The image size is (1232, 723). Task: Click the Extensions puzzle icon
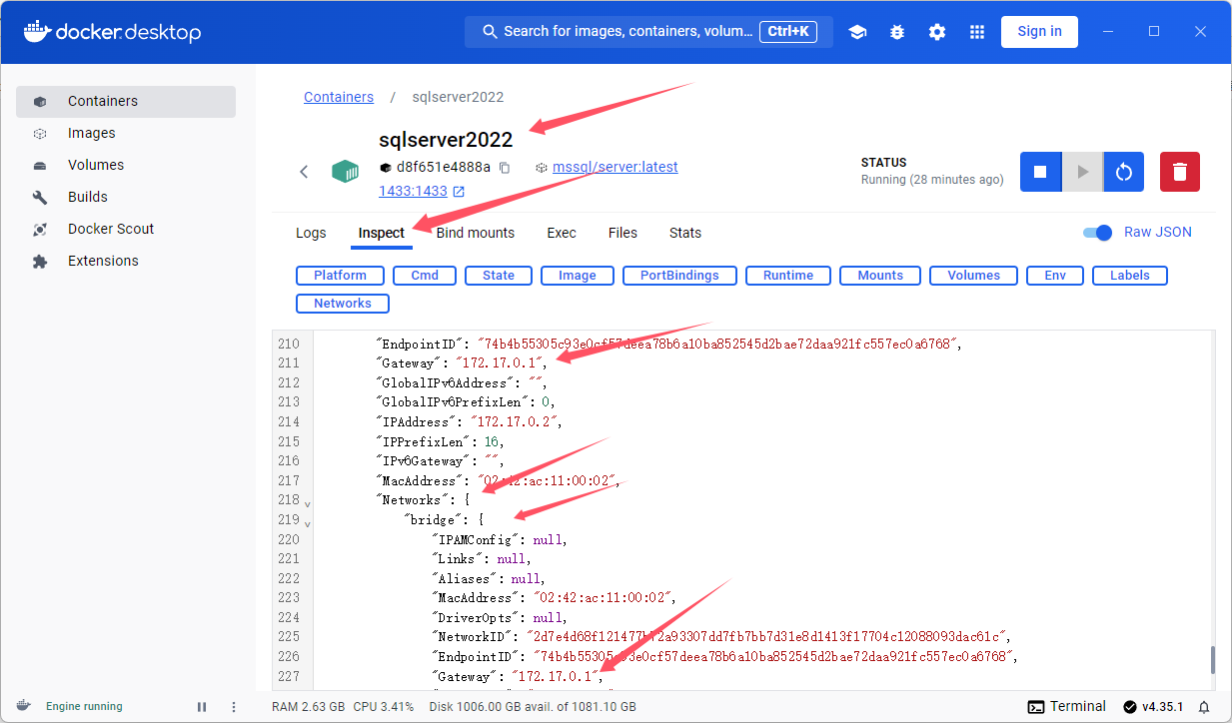pyautogui.click(x=40, y=262)
